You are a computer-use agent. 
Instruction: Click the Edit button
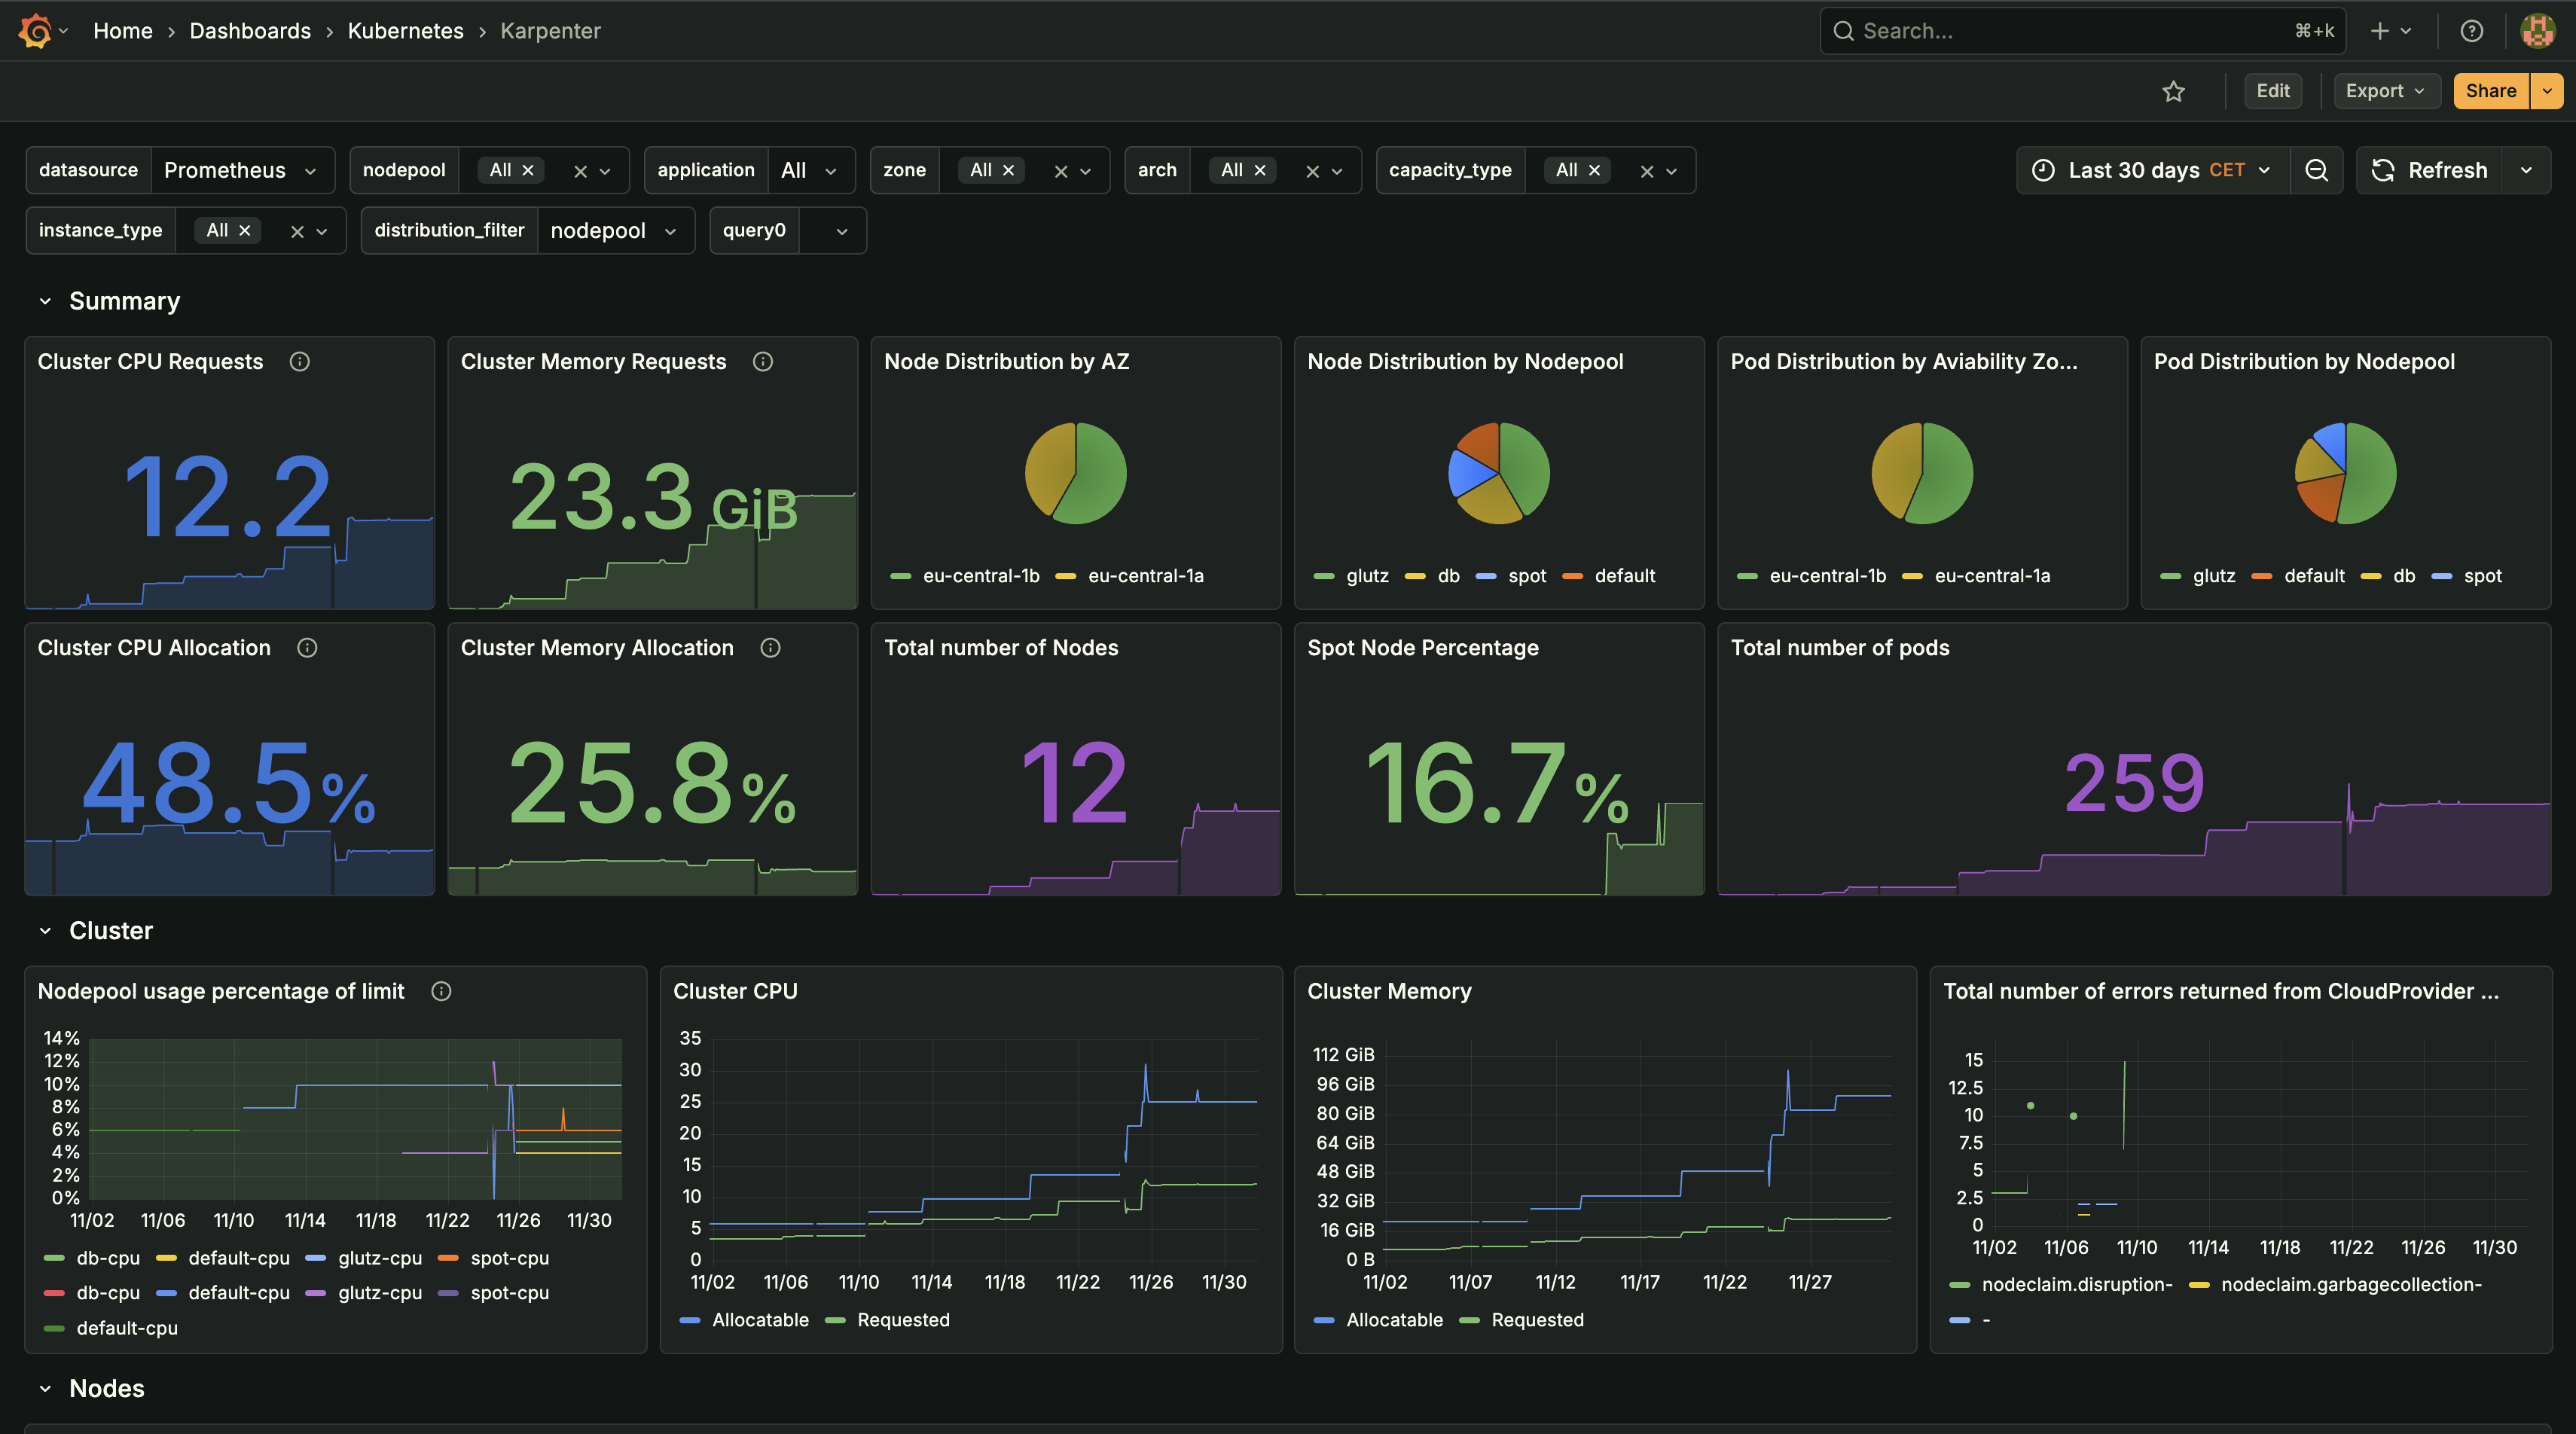[2273, 91]
